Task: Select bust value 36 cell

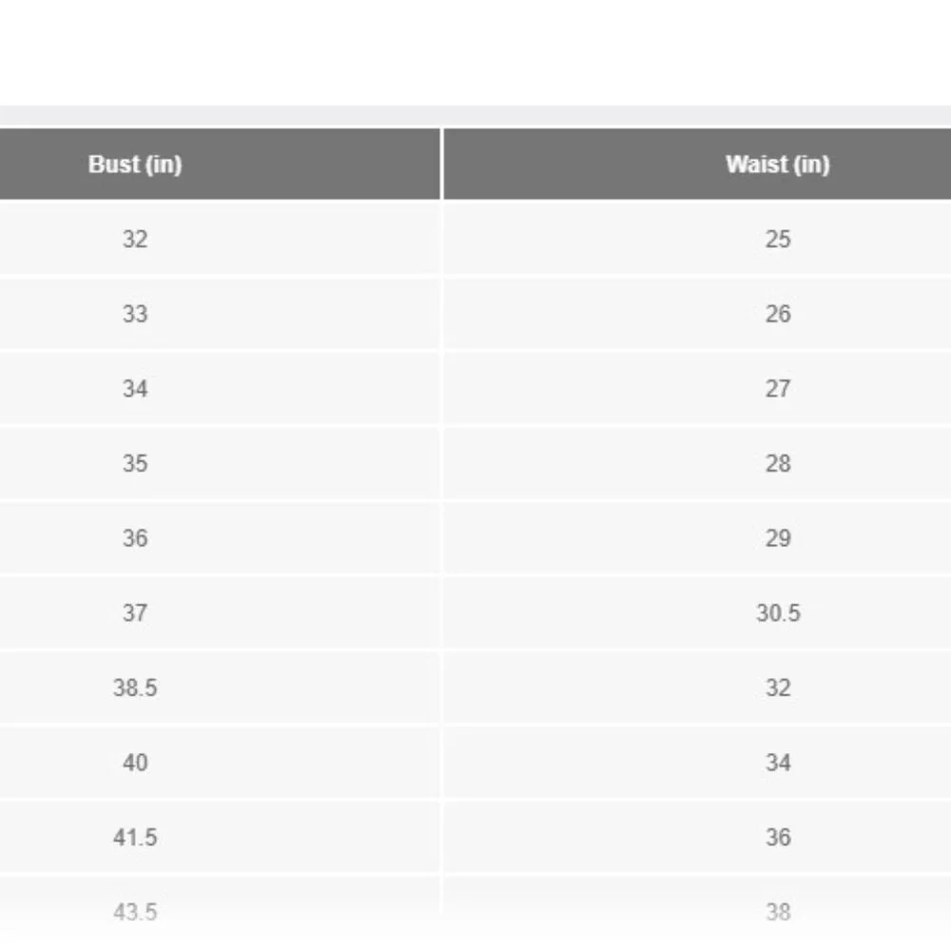Action: coord(220,538)
